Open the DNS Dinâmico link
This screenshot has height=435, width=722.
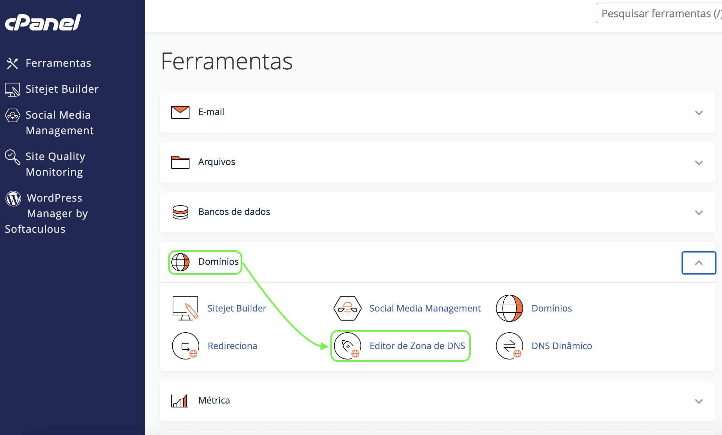[562, 346]
